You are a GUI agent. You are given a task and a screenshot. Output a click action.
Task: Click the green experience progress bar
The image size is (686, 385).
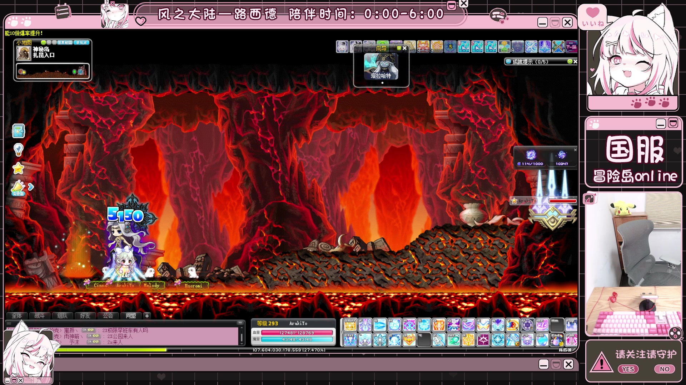(x=111, y=350)
